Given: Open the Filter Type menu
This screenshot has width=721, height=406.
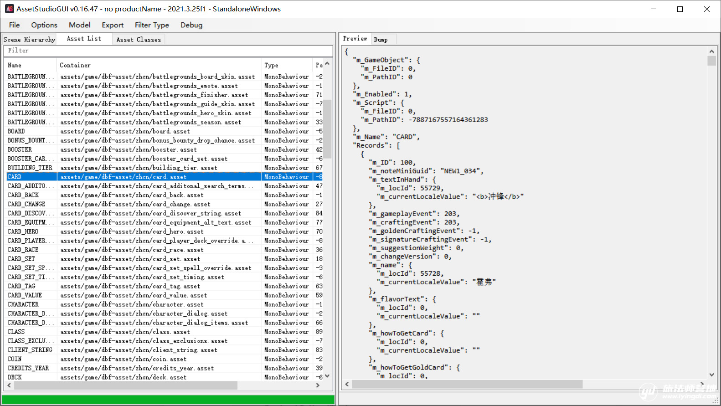Looking at the screenshot, I should pyautogui.click(x=152, y=25).
